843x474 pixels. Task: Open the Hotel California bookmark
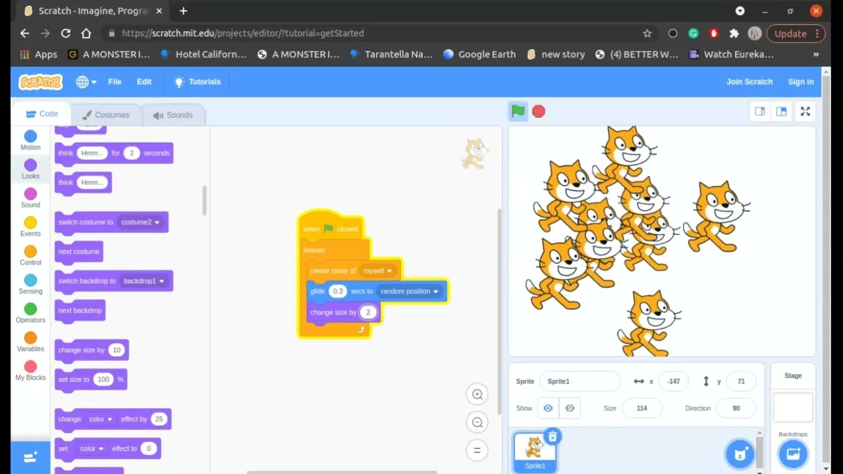(x=203, y=55)
